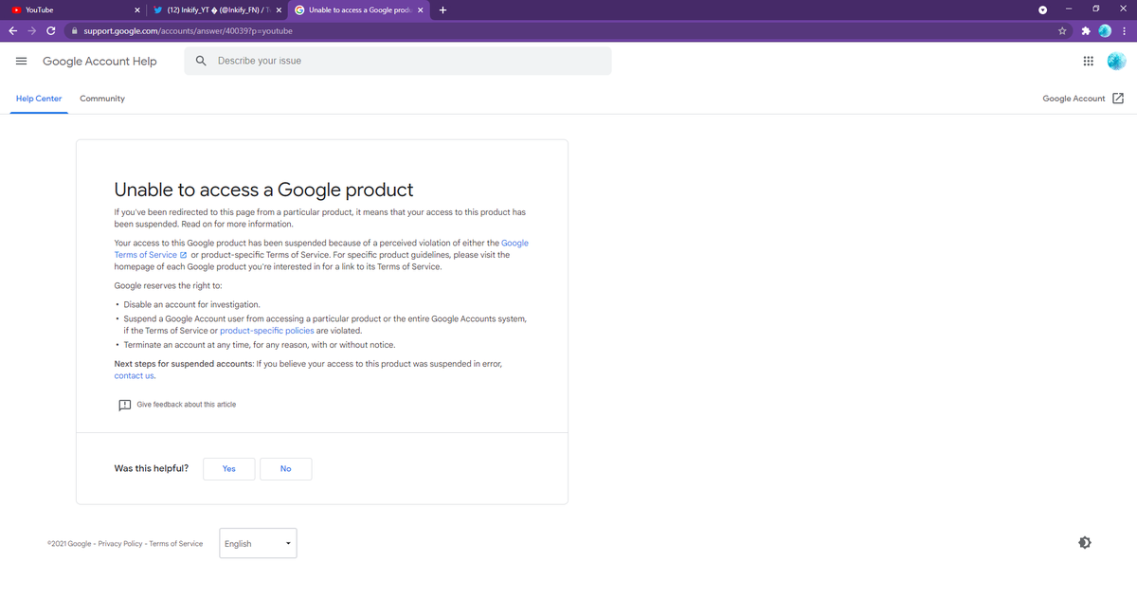The height and width of the screenshot is (616, 1137).
Task: Go forward to the next page
Action: (32, 30)
